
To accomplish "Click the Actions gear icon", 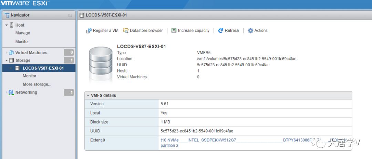I will coord(250,31).
